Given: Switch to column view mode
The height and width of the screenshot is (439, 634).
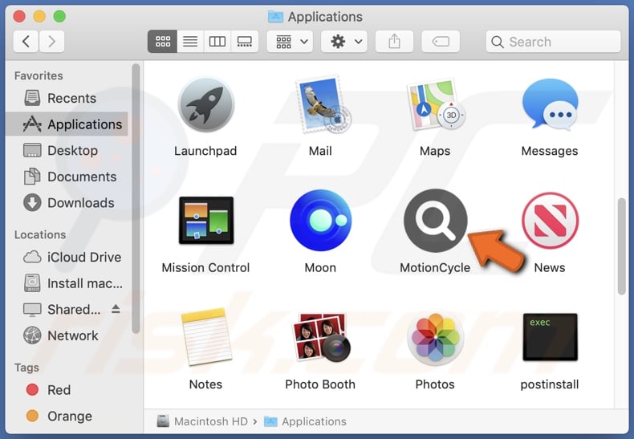Looking at the screenshot, I should pos(217,41).
